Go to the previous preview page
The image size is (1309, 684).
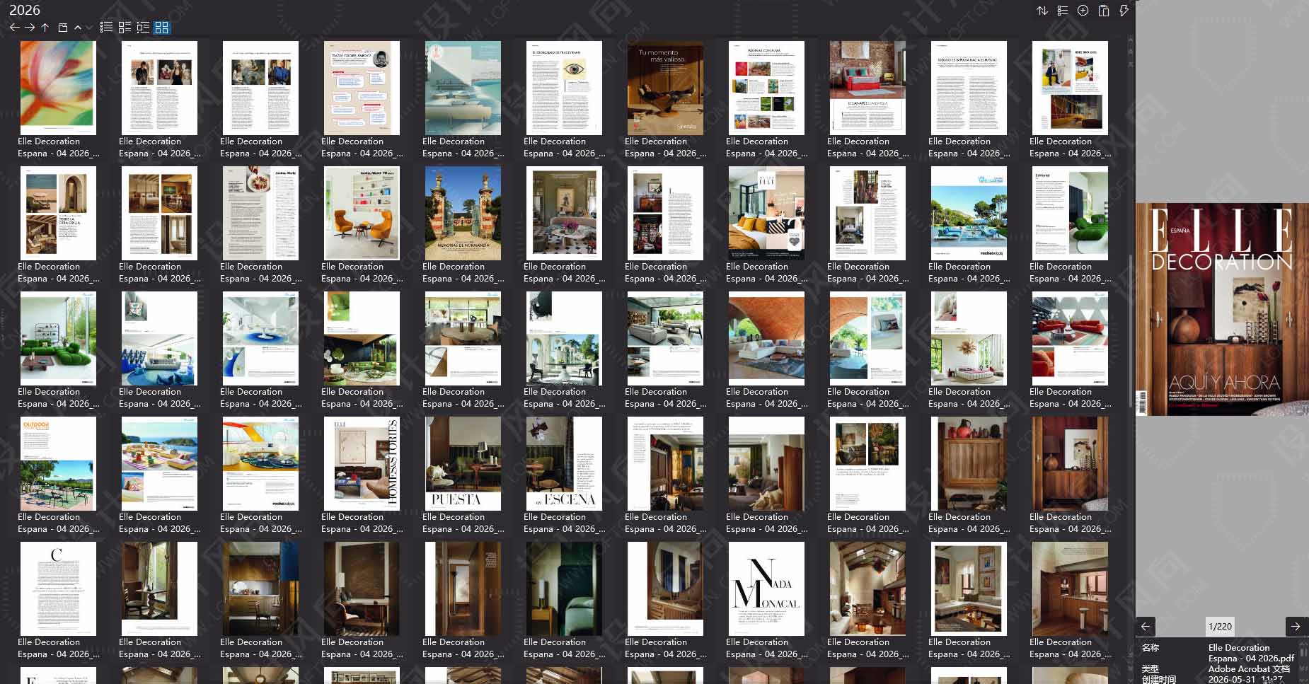click(x=1146, y=626)
